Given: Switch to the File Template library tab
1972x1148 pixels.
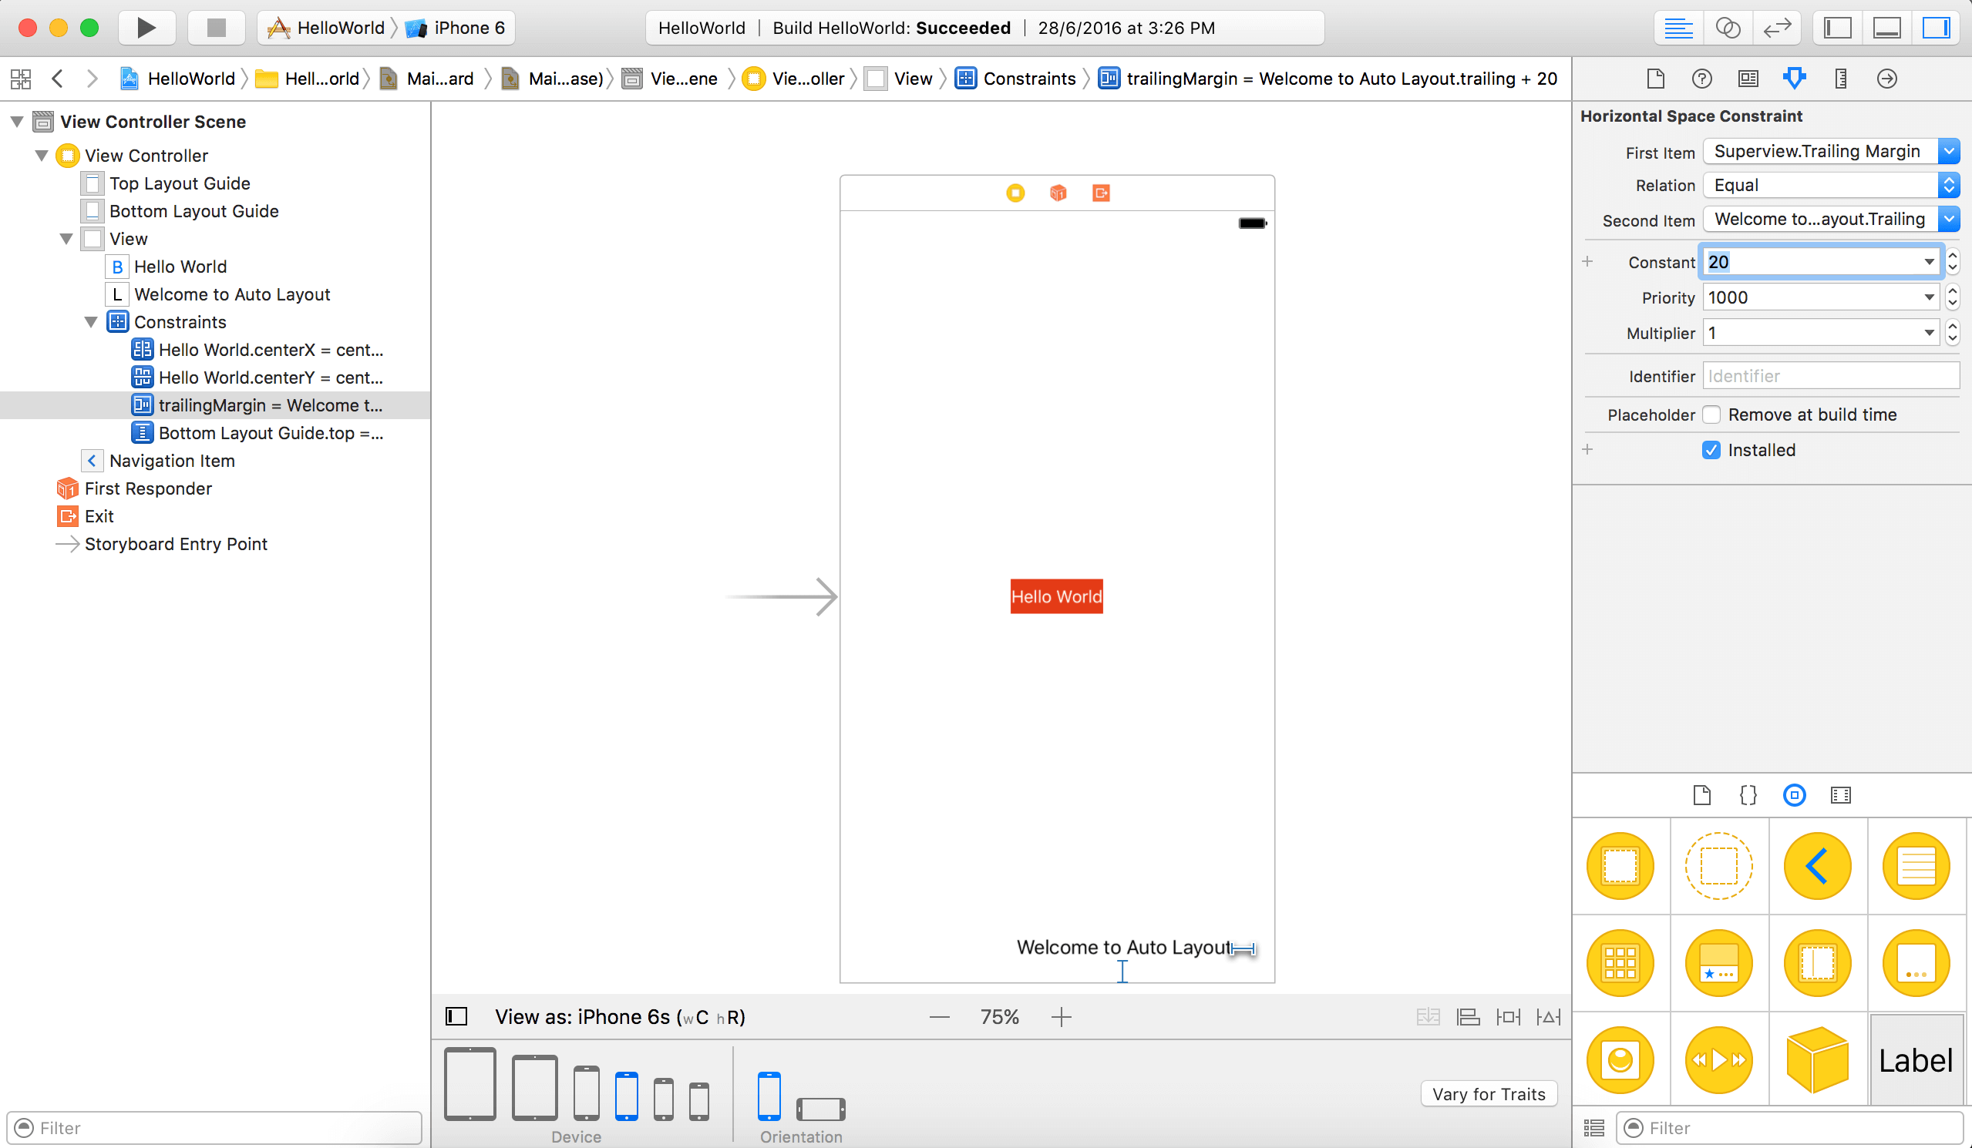Looking at the screenshot, I should pos(1701,795).
